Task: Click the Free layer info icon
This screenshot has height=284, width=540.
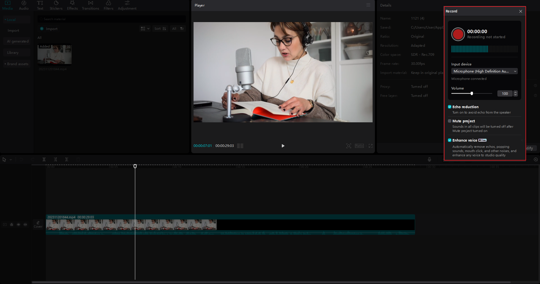Action: point(535,96)
